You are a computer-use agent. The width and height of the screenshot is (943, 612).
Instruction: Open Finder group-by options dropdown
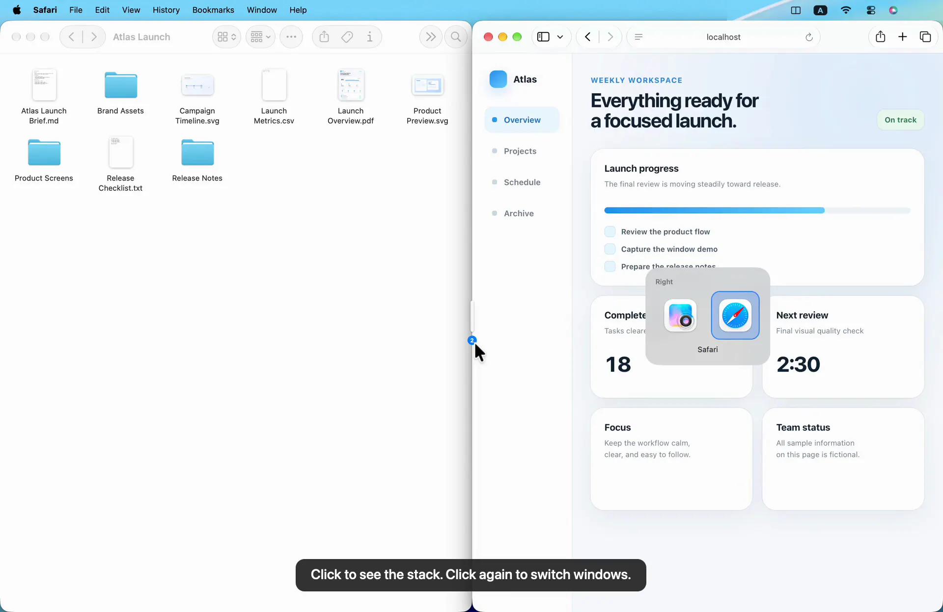tap(260, 37)
